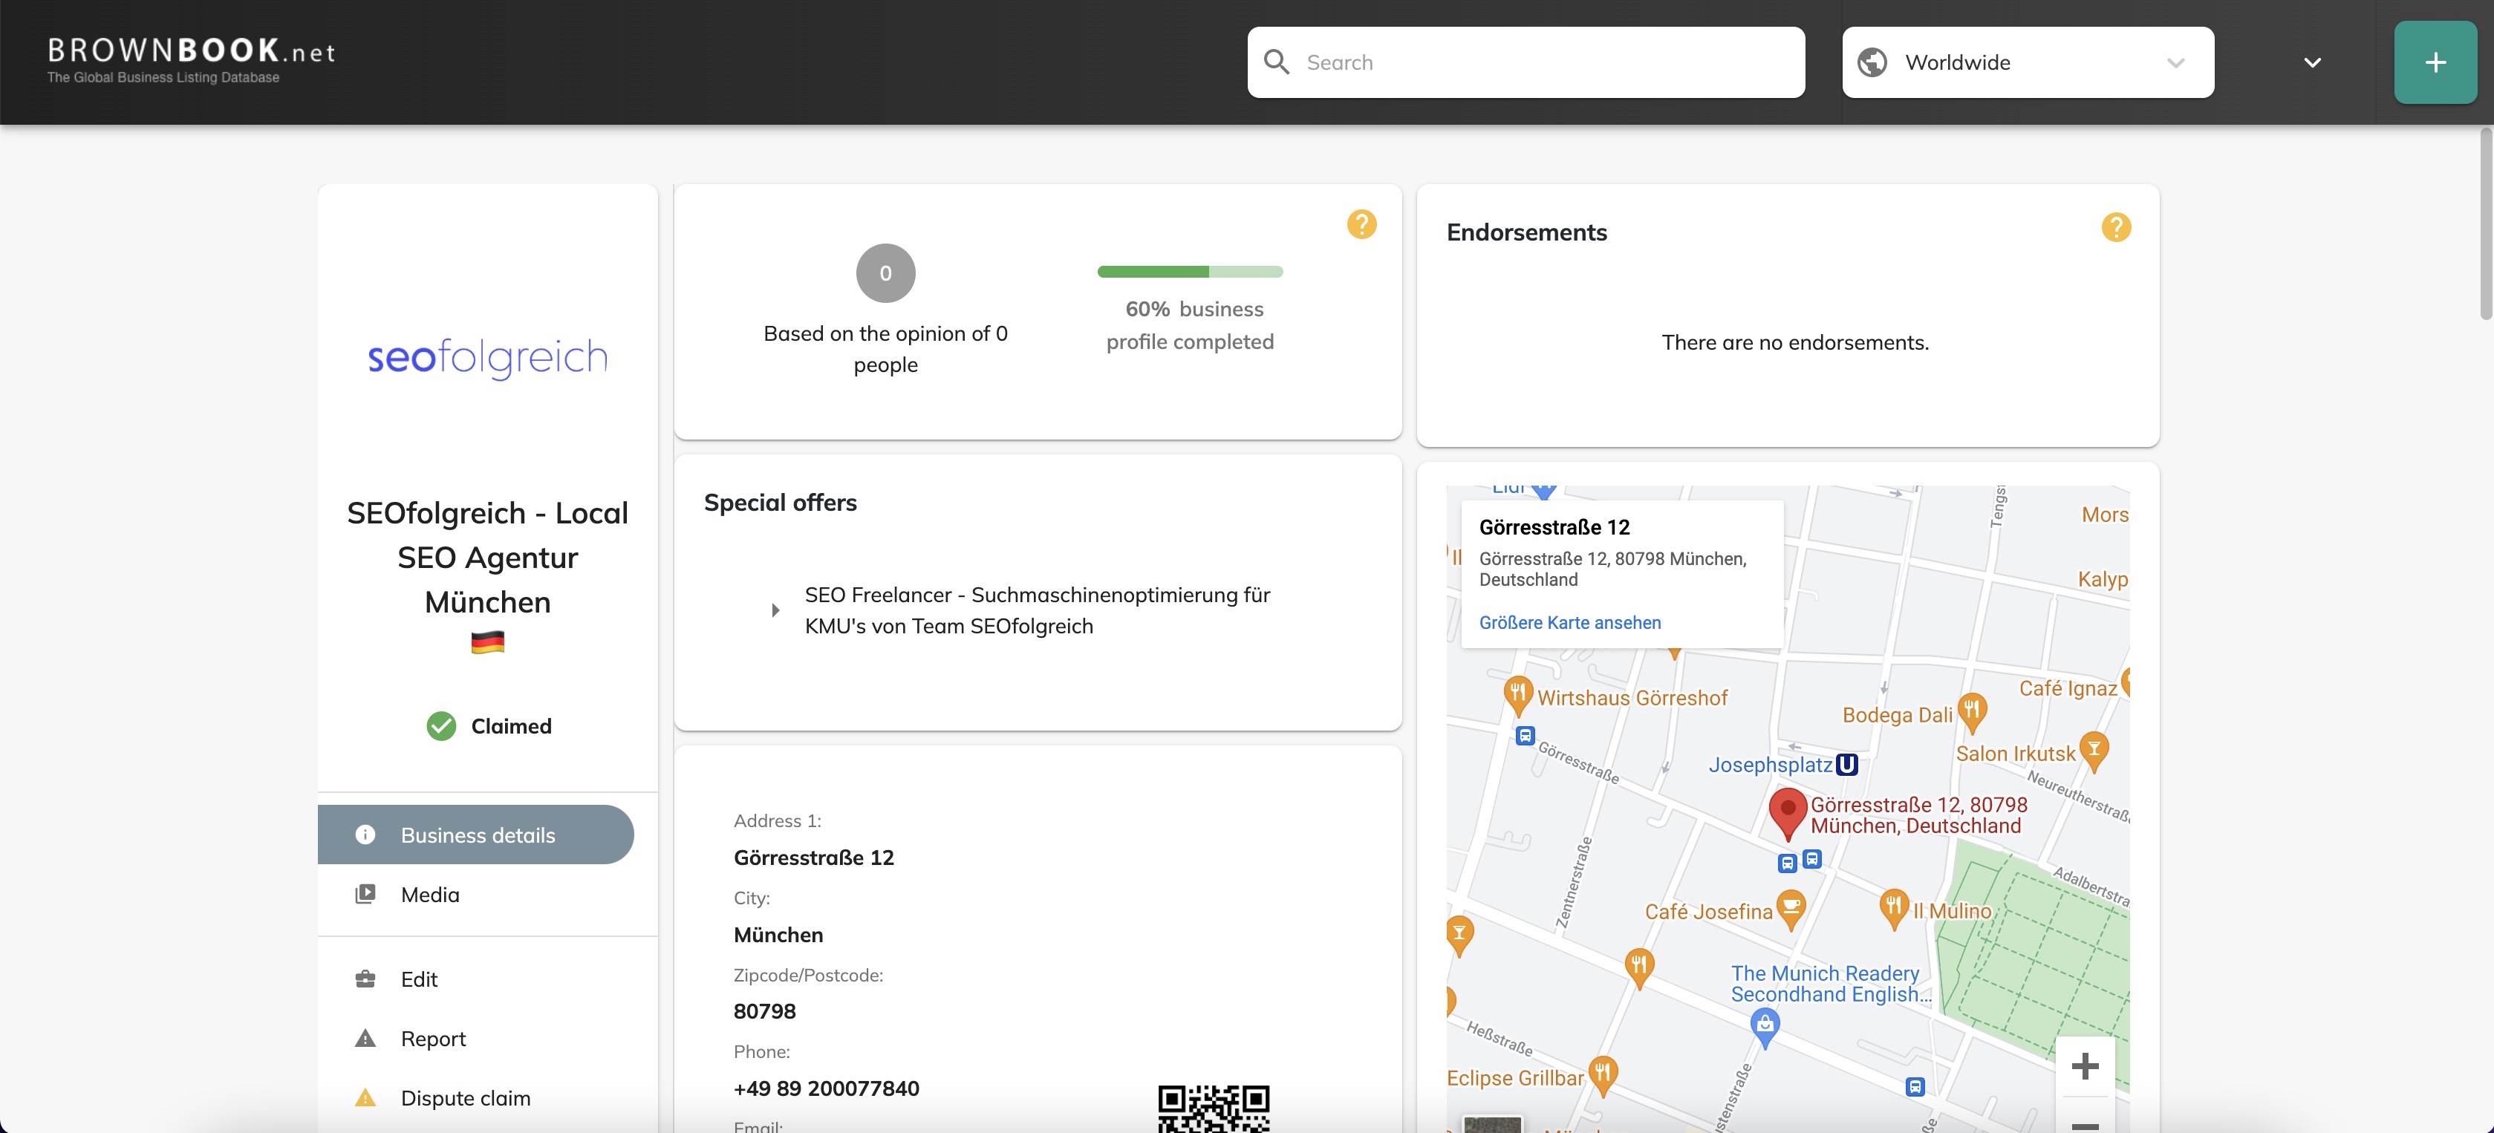The width and height of the screenshot is (2494, 1133).
Task: Click the German flag icon
Action: coord(487,641)
